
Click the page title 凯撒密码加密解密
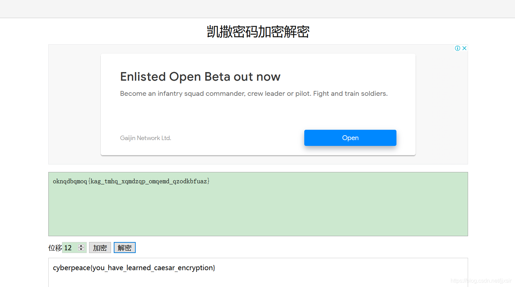(x=258, y=32)
